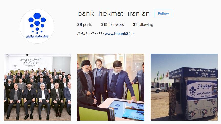
Task: Select the Persian bio text beside website link
Action: point(90,34)
